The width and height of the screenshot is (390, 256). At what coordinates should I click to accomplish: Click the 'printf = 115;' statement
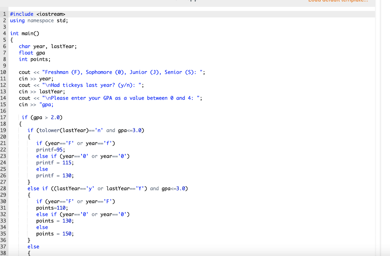[55, 163]
